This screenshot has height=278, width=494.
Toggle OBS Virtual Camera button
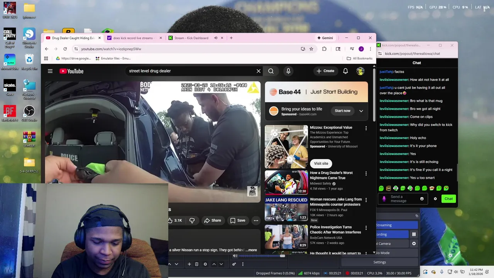point(392,244)
